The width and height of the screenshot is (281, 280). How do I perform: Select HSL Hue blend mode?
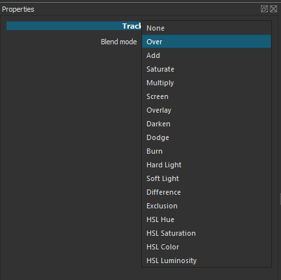(x=206, y=219)
